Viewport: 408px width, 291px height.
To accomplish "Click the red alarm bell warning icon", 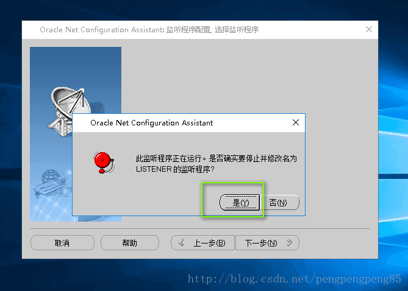I will coord(104,163).
